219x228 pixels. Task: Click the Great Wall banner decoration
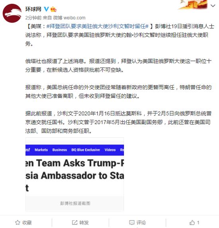(193, 5)
